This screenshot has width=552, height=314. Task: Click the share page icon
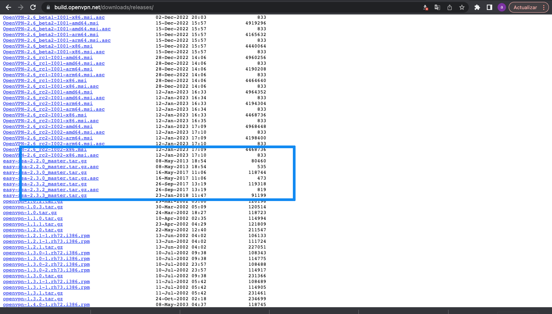click(450, 7)
